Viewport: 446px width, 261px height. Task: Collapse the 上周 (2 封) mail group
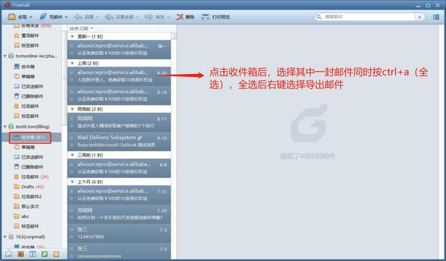(72, 64)
